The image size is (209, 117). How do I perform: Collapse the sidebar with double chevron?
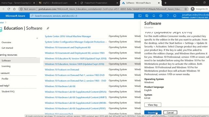click(x=37, y=38)
